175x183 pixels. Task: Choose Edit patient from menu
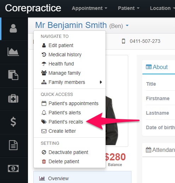pos(69,45)
